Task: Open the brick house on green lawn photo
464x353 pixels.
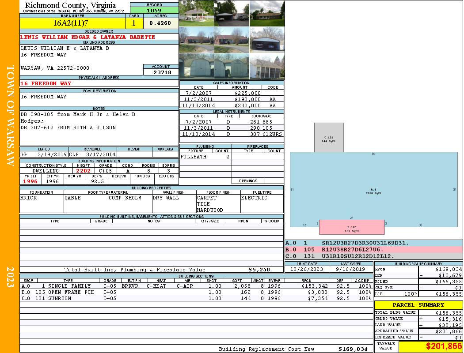Action: [x=267, y=13]
